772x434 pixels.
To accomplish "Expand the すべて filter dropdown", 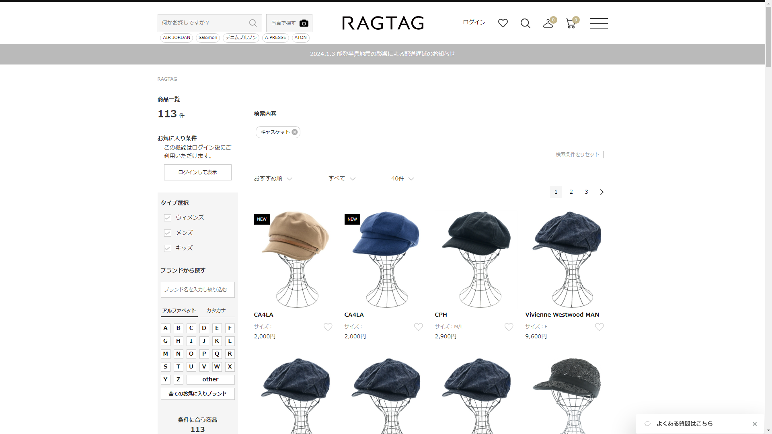I will coord(342,178).
